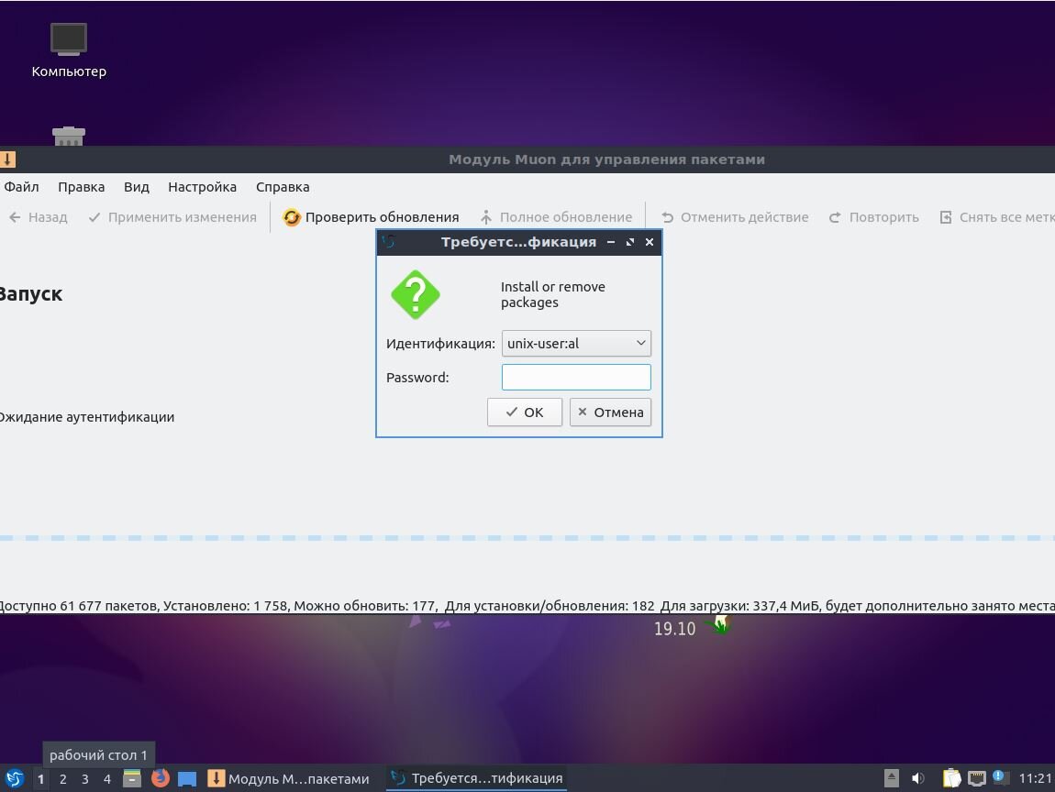Open the Lubuntu start menu

tap(15, 778)
